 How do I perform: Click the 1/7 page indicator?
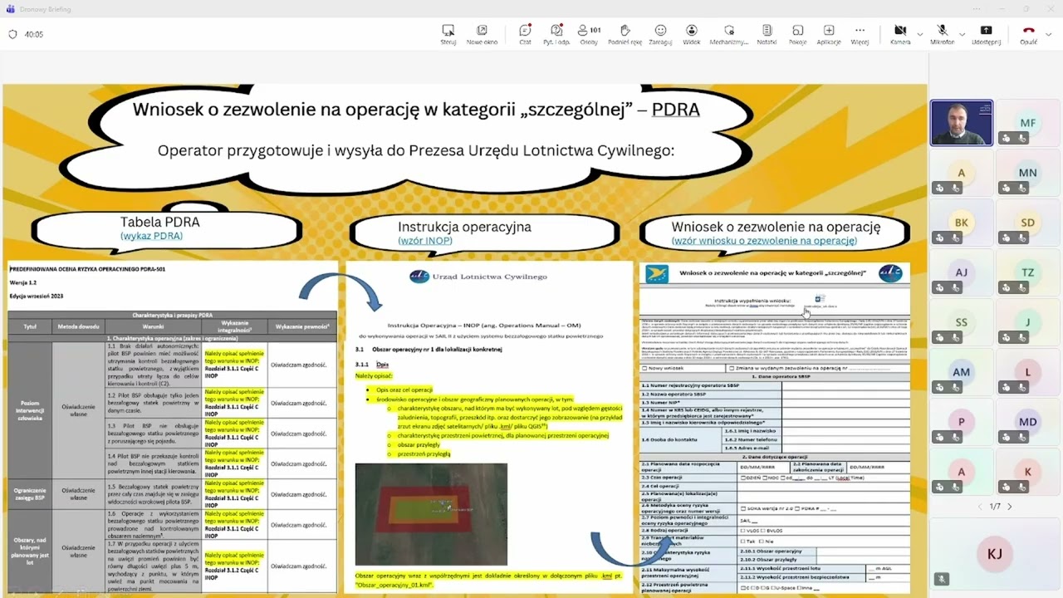(x=995, y=507)
